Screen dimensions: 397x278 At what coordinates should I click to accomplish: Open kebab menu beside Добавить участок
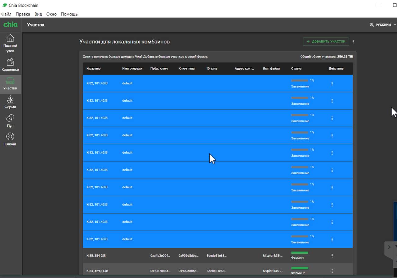tap(353, 42)
